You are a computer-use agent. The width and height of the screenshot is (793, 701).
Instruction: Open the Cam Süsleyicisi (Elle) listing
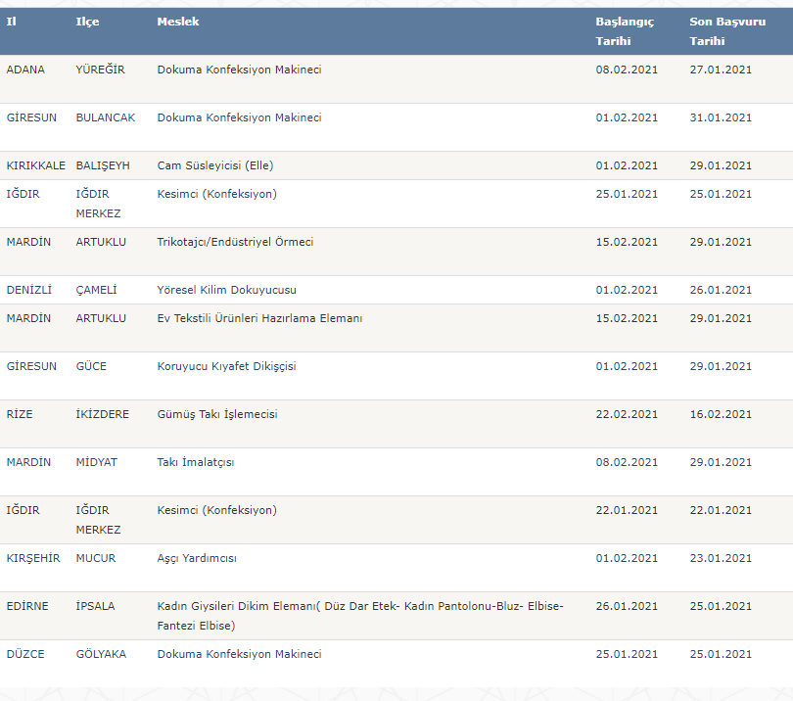tap(215, 165)
